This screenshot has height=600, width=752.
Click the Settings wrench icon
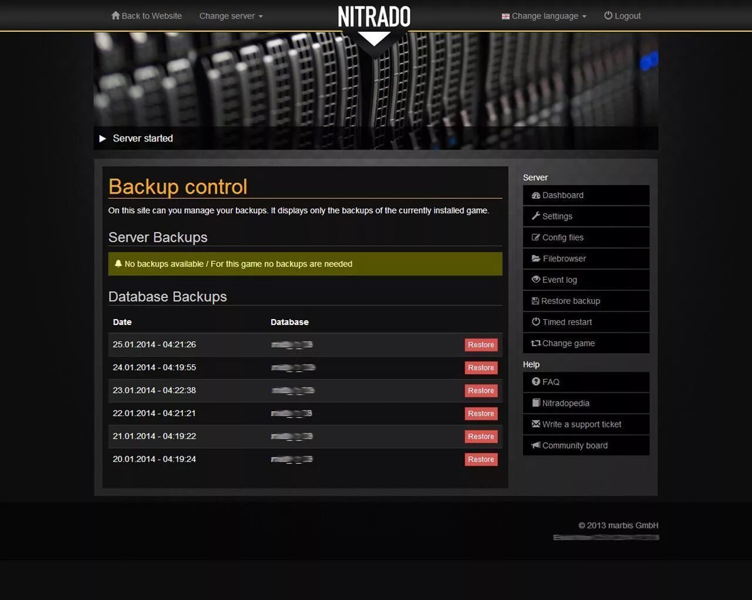pos(535,216)
